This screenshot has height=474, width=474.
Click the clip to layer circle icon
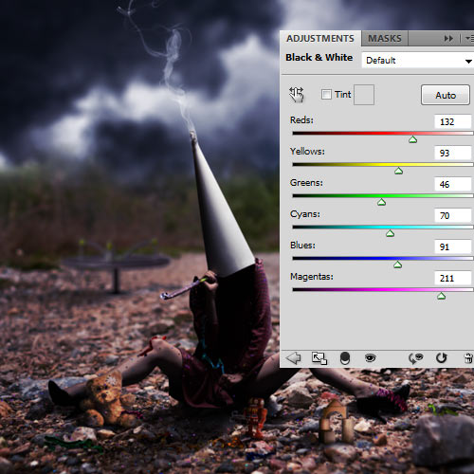(x=345, y=358)
